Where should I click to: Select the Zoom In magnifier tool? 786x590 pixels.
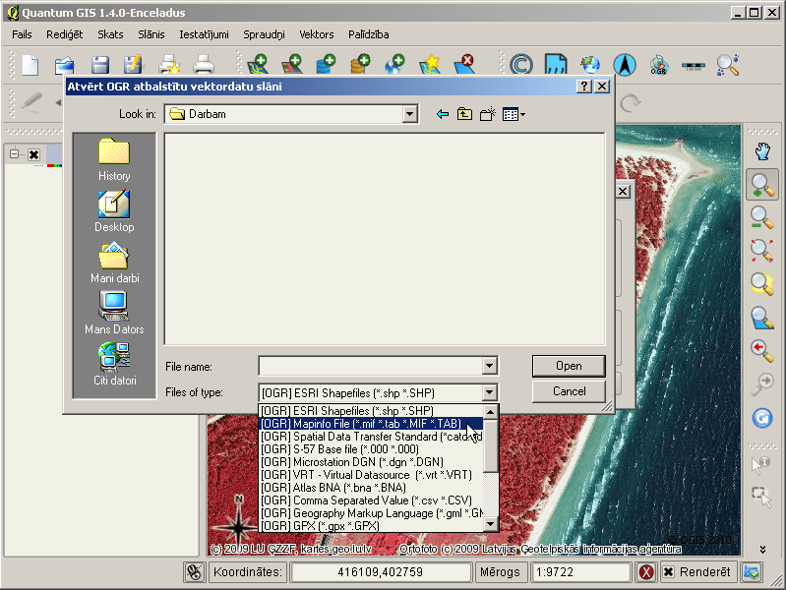pos(762,185)
